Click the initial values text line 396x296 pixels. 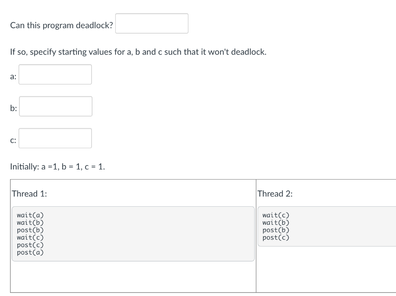57,167
